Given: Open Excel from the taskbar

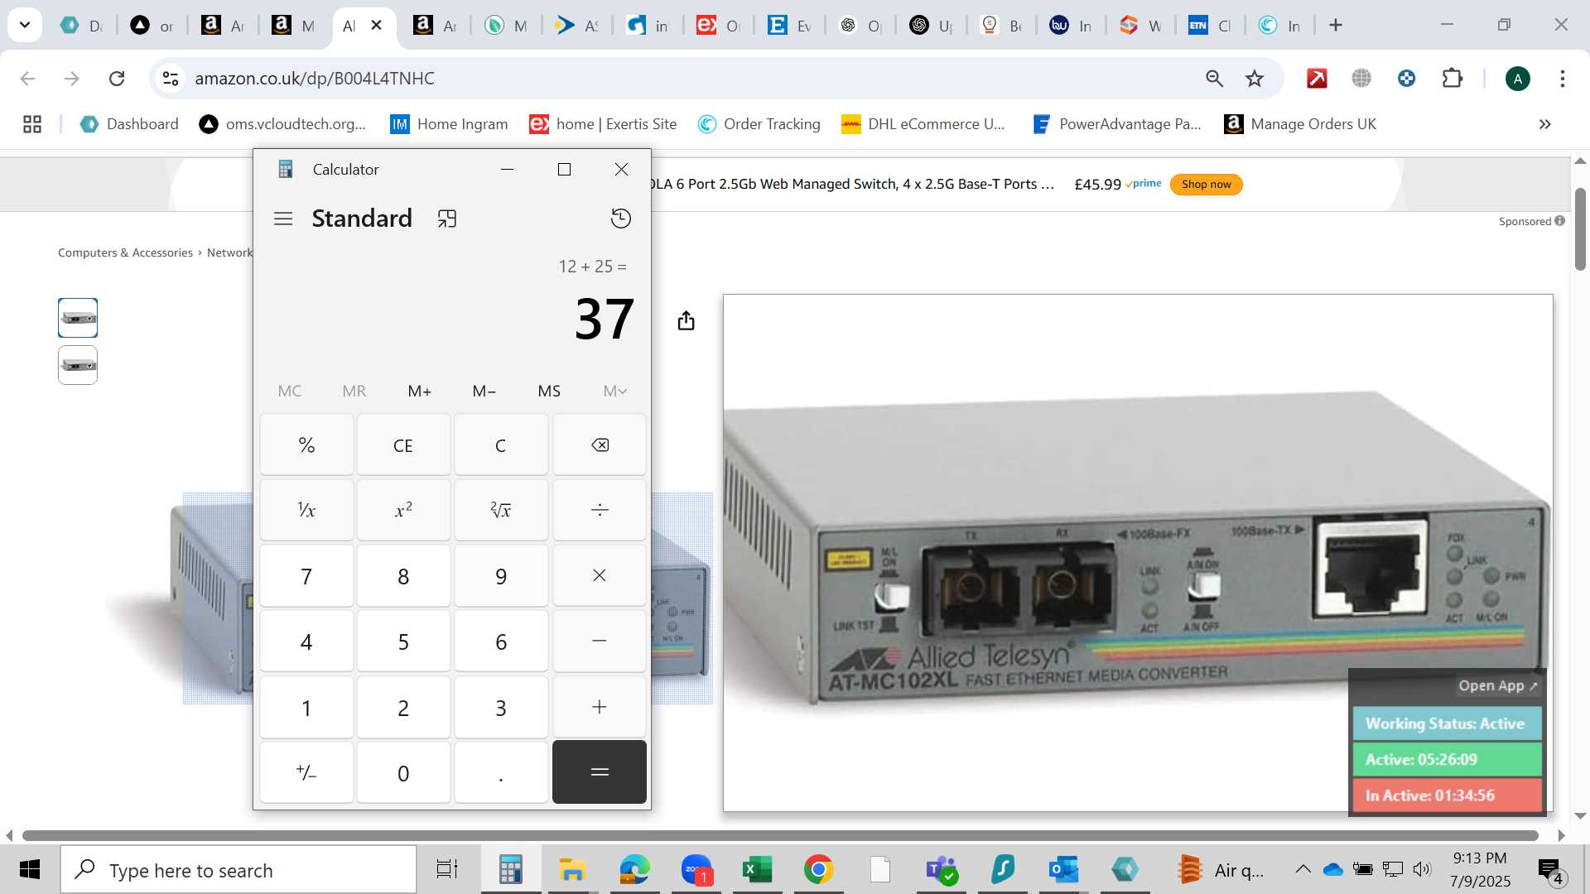Looking at the screenshot, I should (757, 870).
